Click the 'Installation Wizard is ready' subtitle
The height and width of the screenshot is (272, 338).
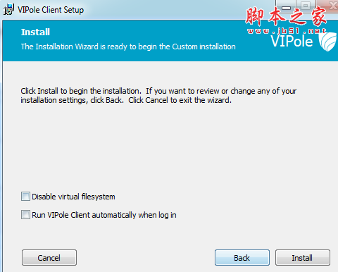(128, 47)
